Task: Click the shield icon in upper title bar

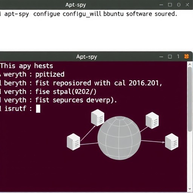Action: click(x=179, y=5)
